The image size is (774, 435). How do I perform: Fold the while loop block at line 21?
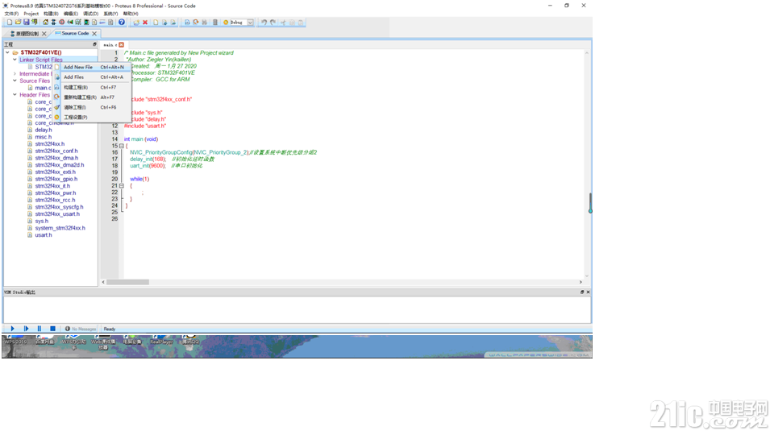(122, 186)
